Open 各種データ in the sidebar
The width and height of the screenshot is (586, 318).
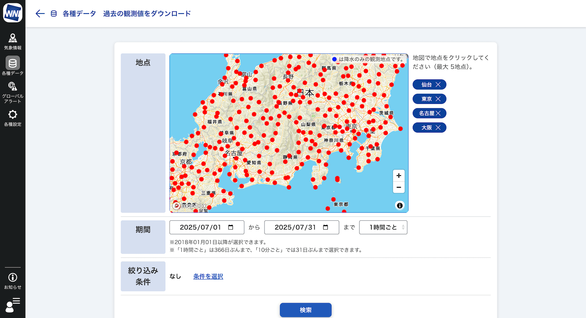[x=12, y=66]
